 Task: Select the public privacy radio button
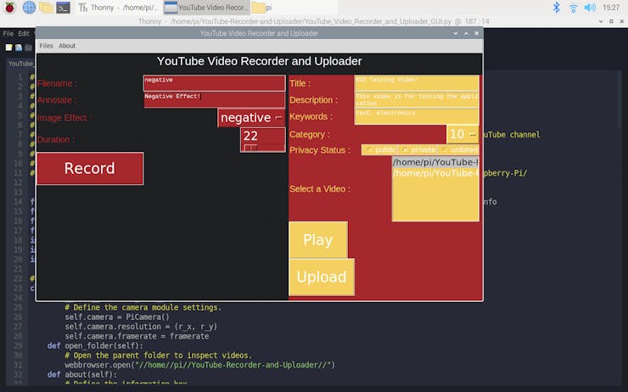pyautogui.click(x=378, y=149)
